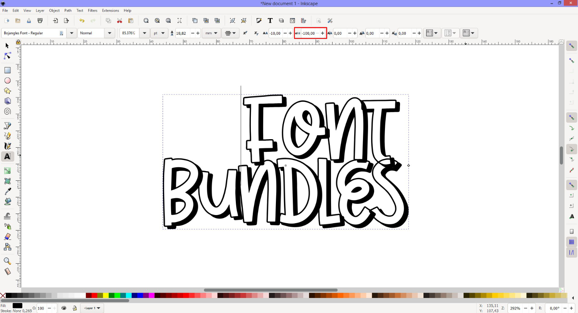Click Zoom to fit drawing icon
Viewport: 578px width, 313px height.
(x=157, y=20)
